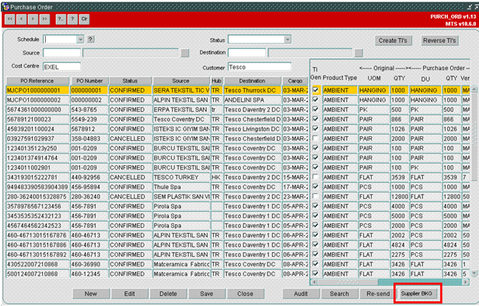The height and width of the screenshot is (306, 479).
Task: Click the Schedule input field
Action: click(60, 39)
